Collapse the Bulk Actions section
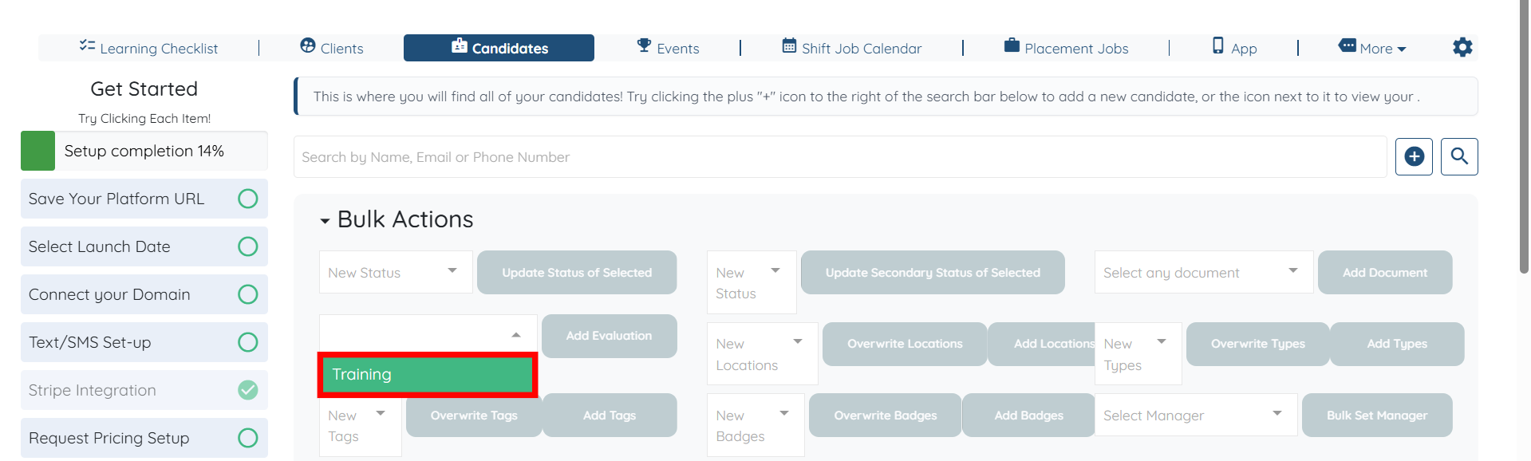This screenshot has width=1531, height=461. (325, 220)
